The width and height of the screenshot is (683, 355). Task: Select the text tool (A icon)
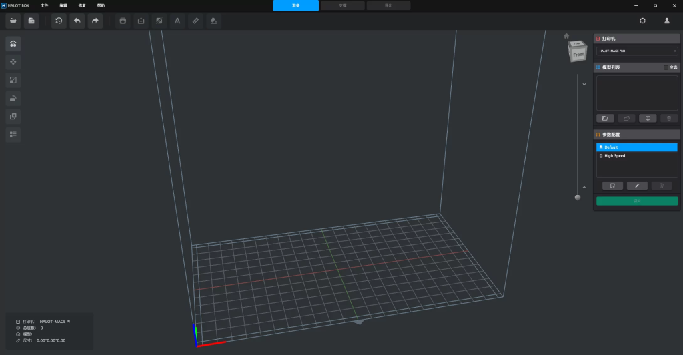click(177, 21)
